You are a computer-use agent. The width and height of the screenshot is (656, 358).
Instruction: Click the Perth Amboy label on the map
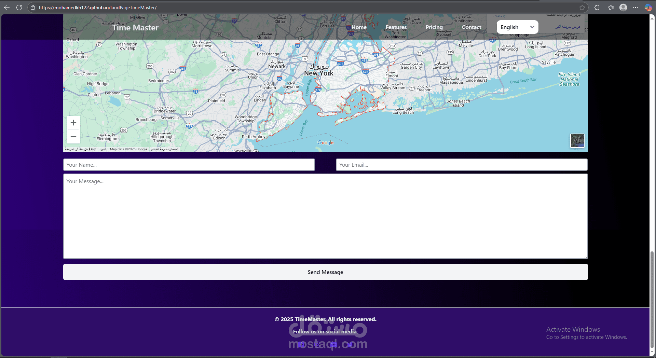coord(254,137)
